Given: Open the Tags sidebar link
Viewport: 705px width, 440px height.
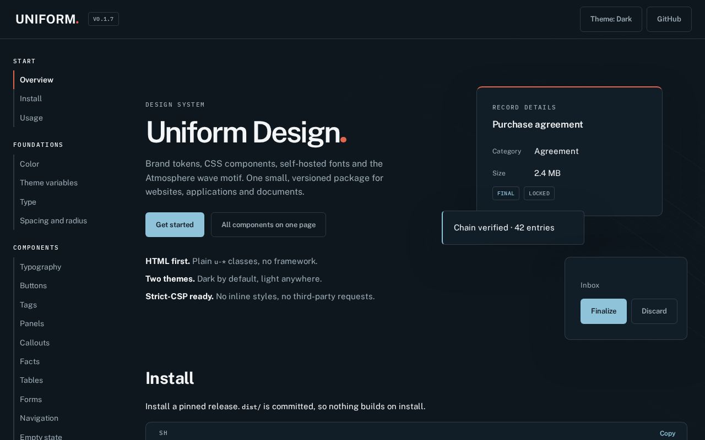Looking at the screenshot, I should tap(28, 305).
